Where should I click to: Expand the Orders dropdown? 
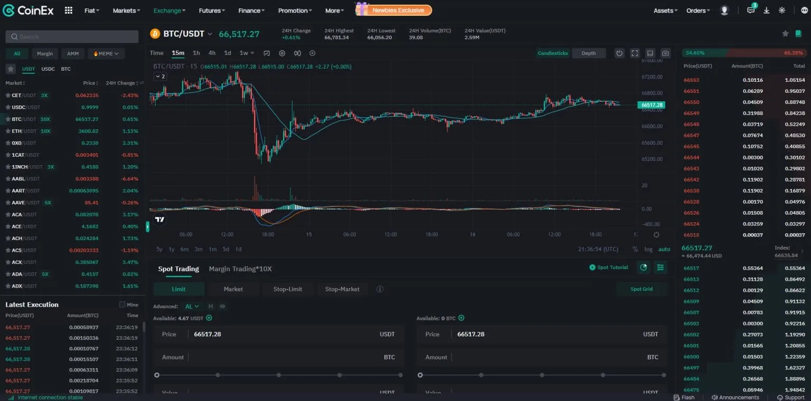coord(698,11)
